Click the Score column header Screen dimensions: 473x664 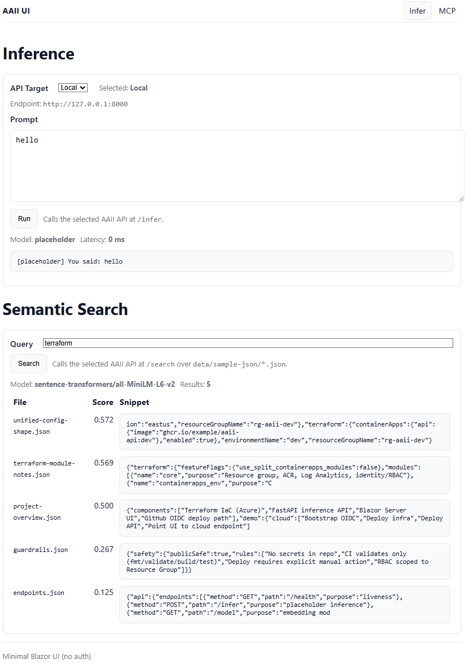pyautogui.click(x=102, y=402)
